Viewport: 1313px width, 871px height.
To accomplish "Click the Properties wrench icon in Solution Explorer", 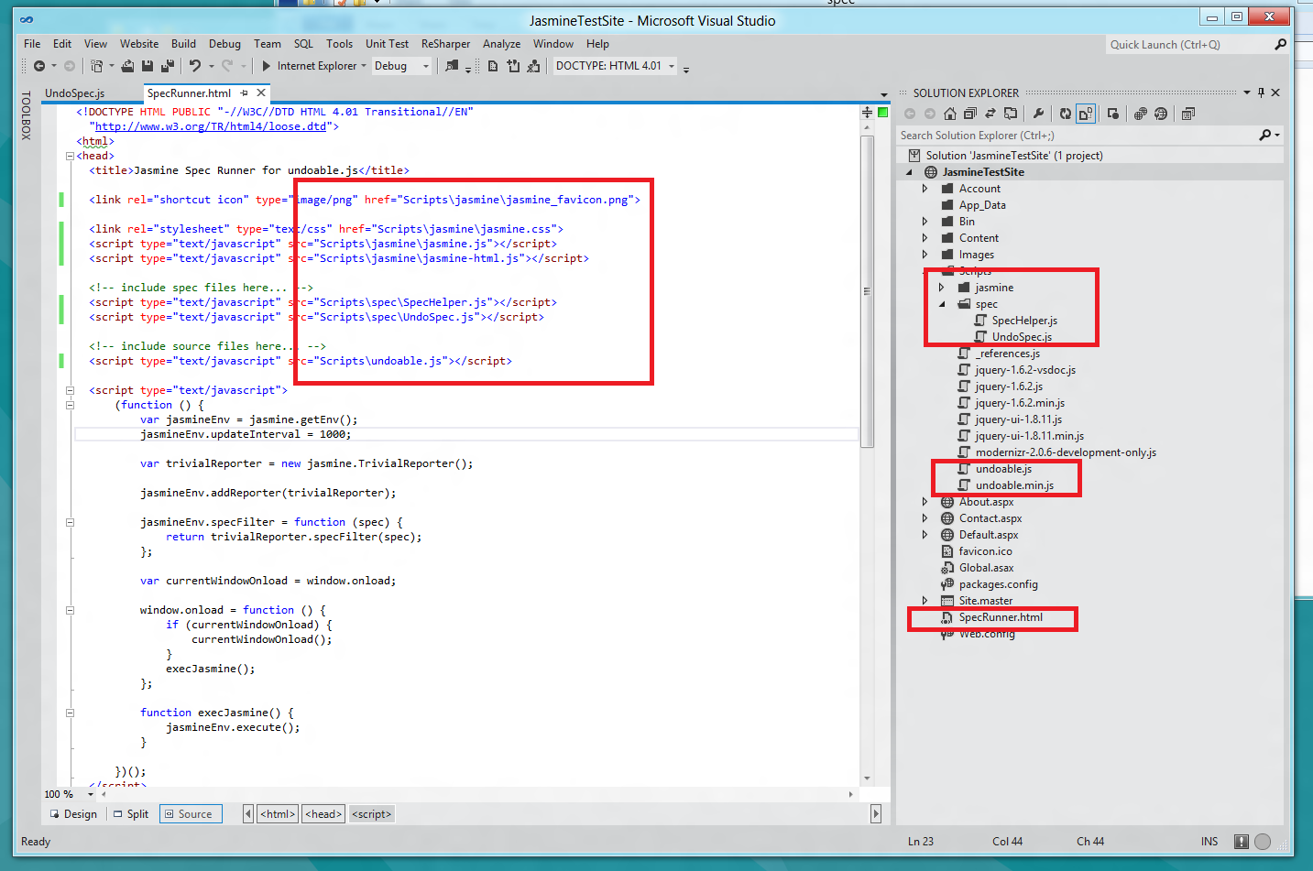I will tap(1038, 114).
